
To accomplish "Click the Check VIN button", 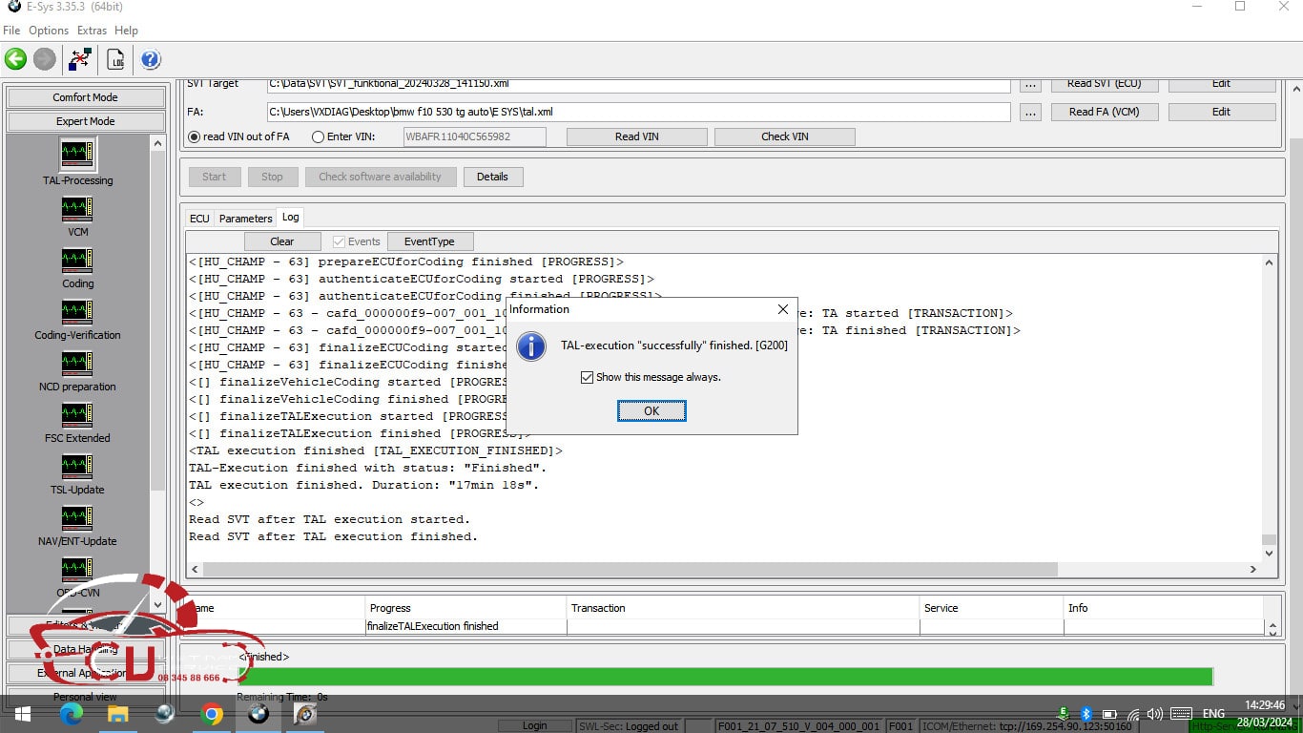I will (785, 136).
